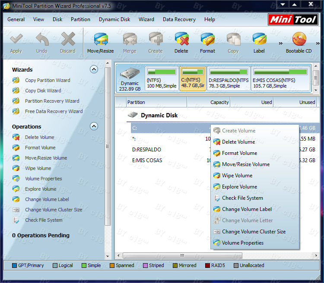Viewport: 324px width, 283px height.
Task: Click the Format toolbar icon
Action: click(x=207, y=39)
